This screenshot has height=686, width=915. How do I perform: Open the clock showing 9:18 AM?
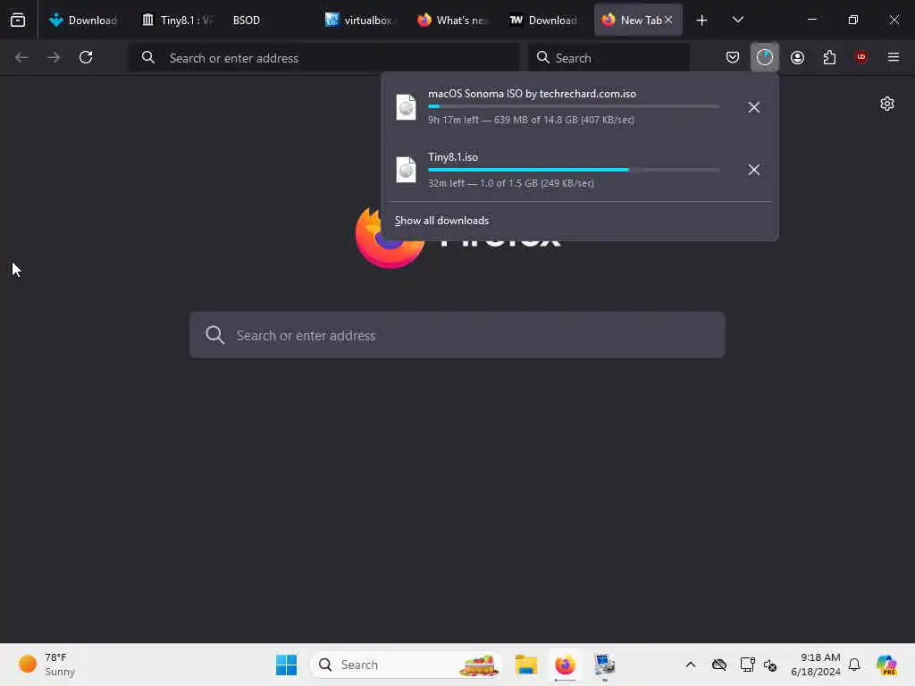click(815, 665)
